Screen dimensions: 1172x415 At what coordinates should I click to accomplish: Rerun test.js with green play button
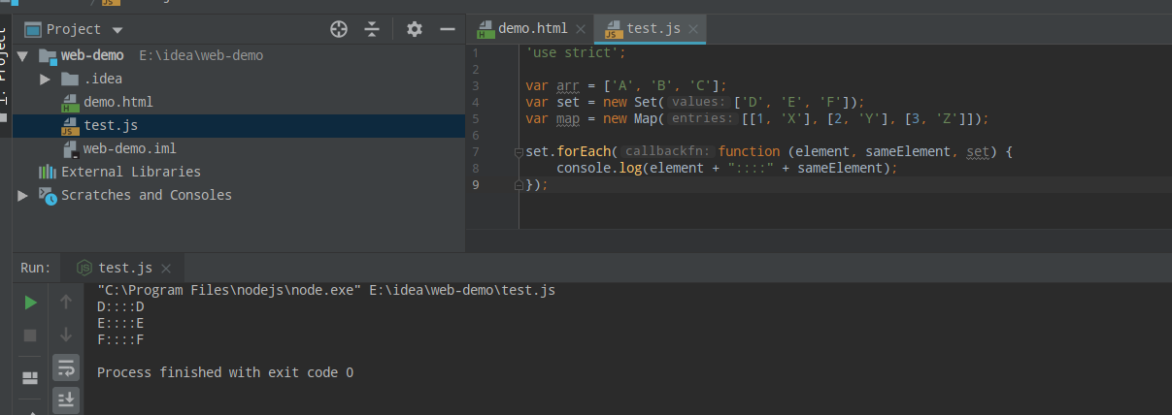[x=30, y=303]
